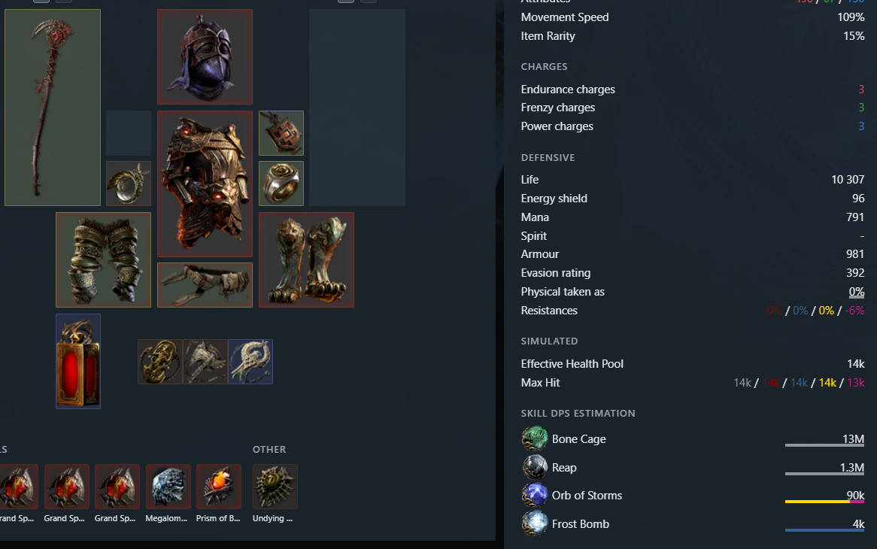Select the scythe staff weapon slot
Screen dimensions: 877x549
coord(53,108)
